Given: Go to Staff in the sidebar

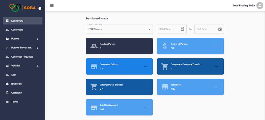Looking at the screenshot, I should tap(23, 75).
